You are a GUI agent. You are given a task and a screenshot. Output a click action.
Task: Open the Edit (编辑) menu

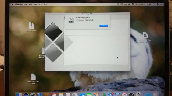coord(30,5)
